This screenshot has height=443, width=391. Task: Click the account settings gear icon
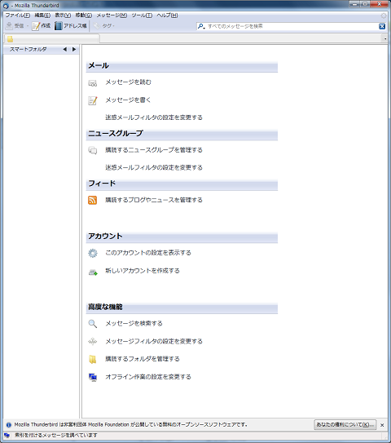coord(93,253)
